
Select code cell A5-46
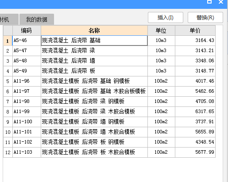(x=27, y=41)
